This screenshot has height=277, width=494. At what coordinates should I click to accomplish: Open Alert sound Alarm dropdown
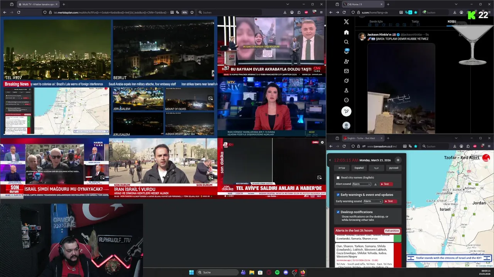click(362, 184)
